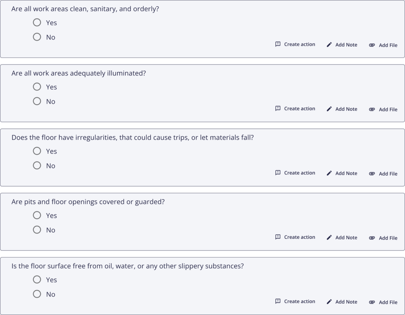405x315 pixels.
Task: Click Create action icon for illumination question
Action: pyautogui.click(x=278, y=108)
